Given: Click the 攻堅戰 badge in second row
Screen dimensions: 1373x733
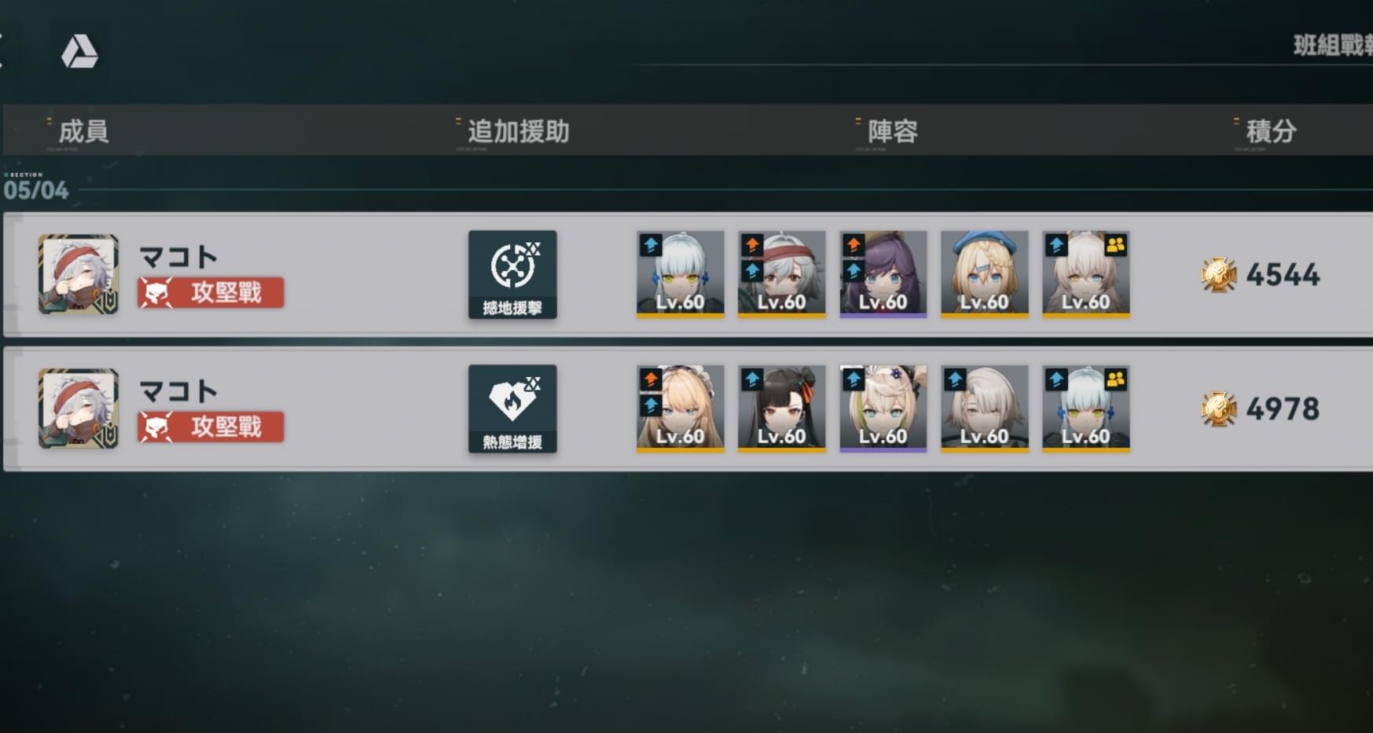Looking at the screenshot, I should pyautogui.click(x=211, y=427).
